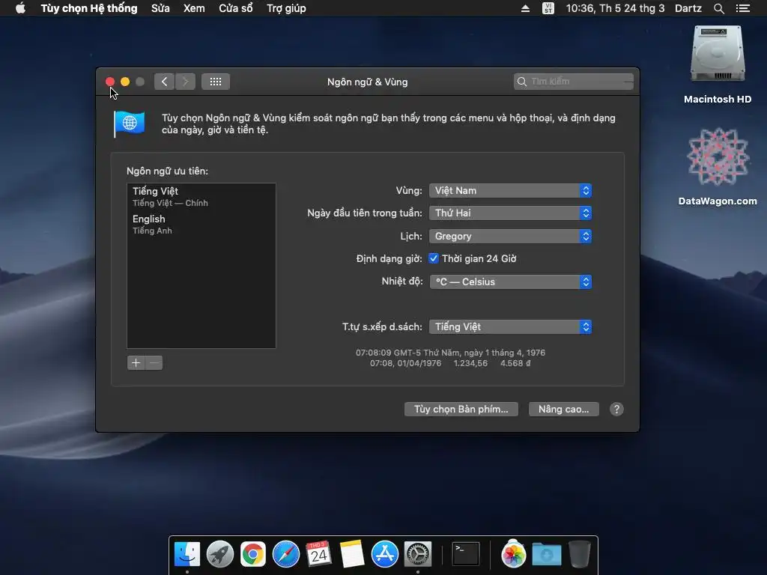Minimize window with yellow button
767x575 pixels.
click(125, 82)
